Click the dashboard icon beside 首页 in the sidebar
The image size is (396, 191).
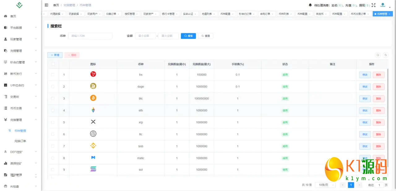coord(6,16)
